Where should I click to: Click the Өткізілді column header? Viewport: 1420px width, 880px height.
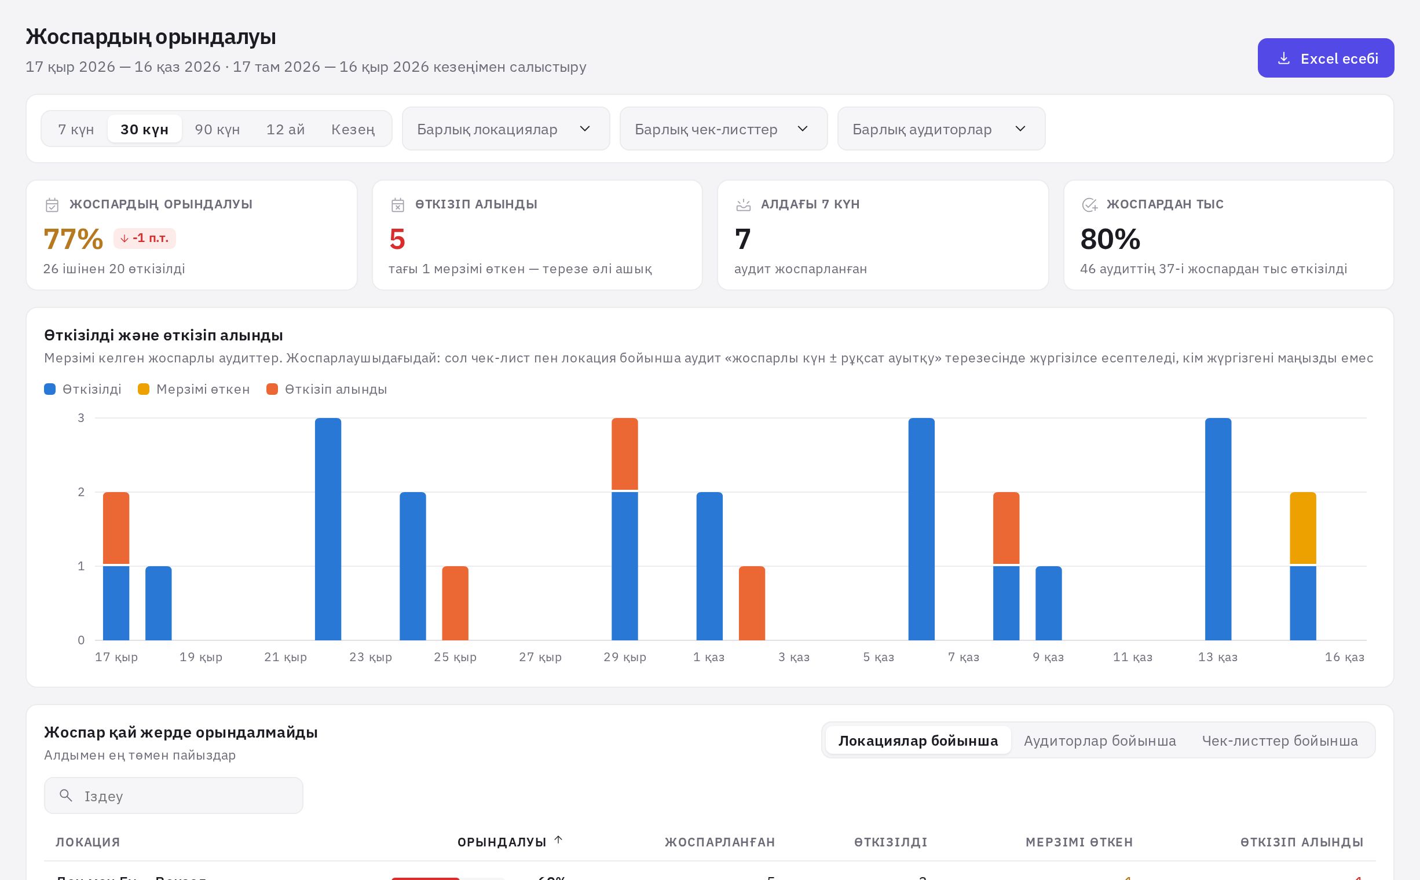click(891, 842)
